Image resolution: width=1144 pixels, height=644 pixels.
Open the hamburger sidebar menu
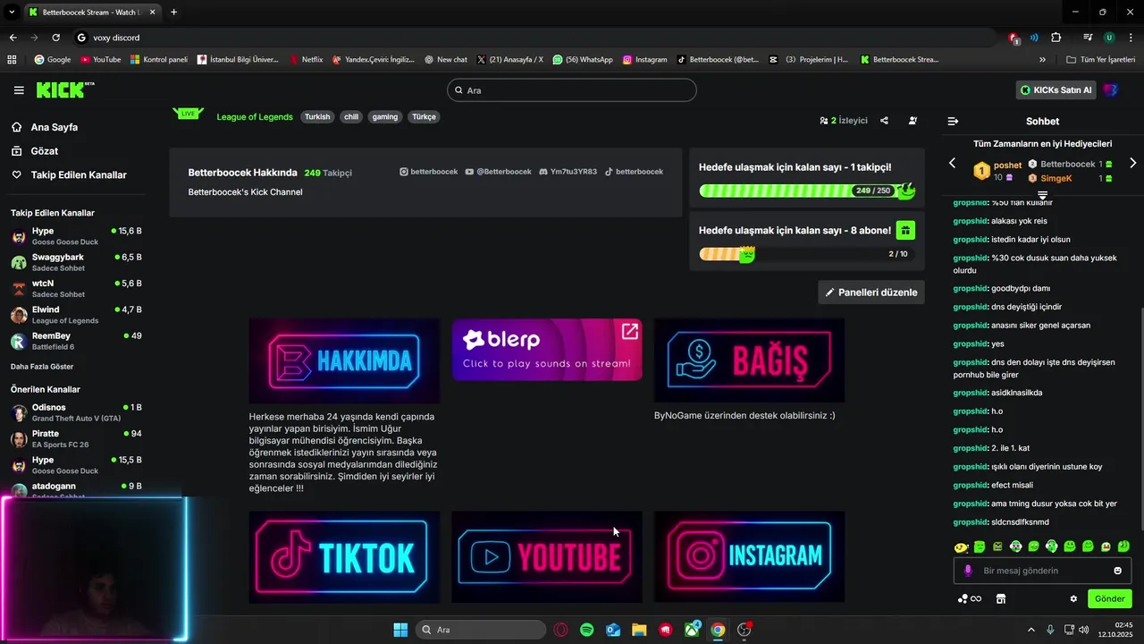click(19, 90)
